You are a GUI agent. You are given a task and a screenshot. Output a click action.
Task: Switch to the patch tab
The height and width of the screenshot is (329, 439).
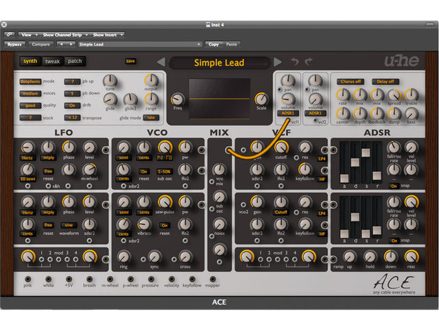click(75, 61)
